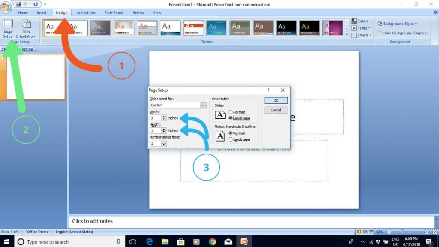Switch to Normal view icon
The image size is (439, 247).
click(359, 232)
